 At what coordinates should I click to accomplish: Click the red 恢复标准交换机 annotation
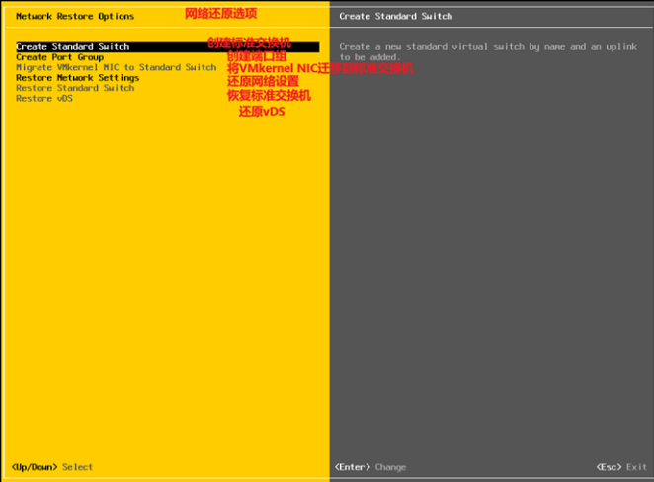269,96
